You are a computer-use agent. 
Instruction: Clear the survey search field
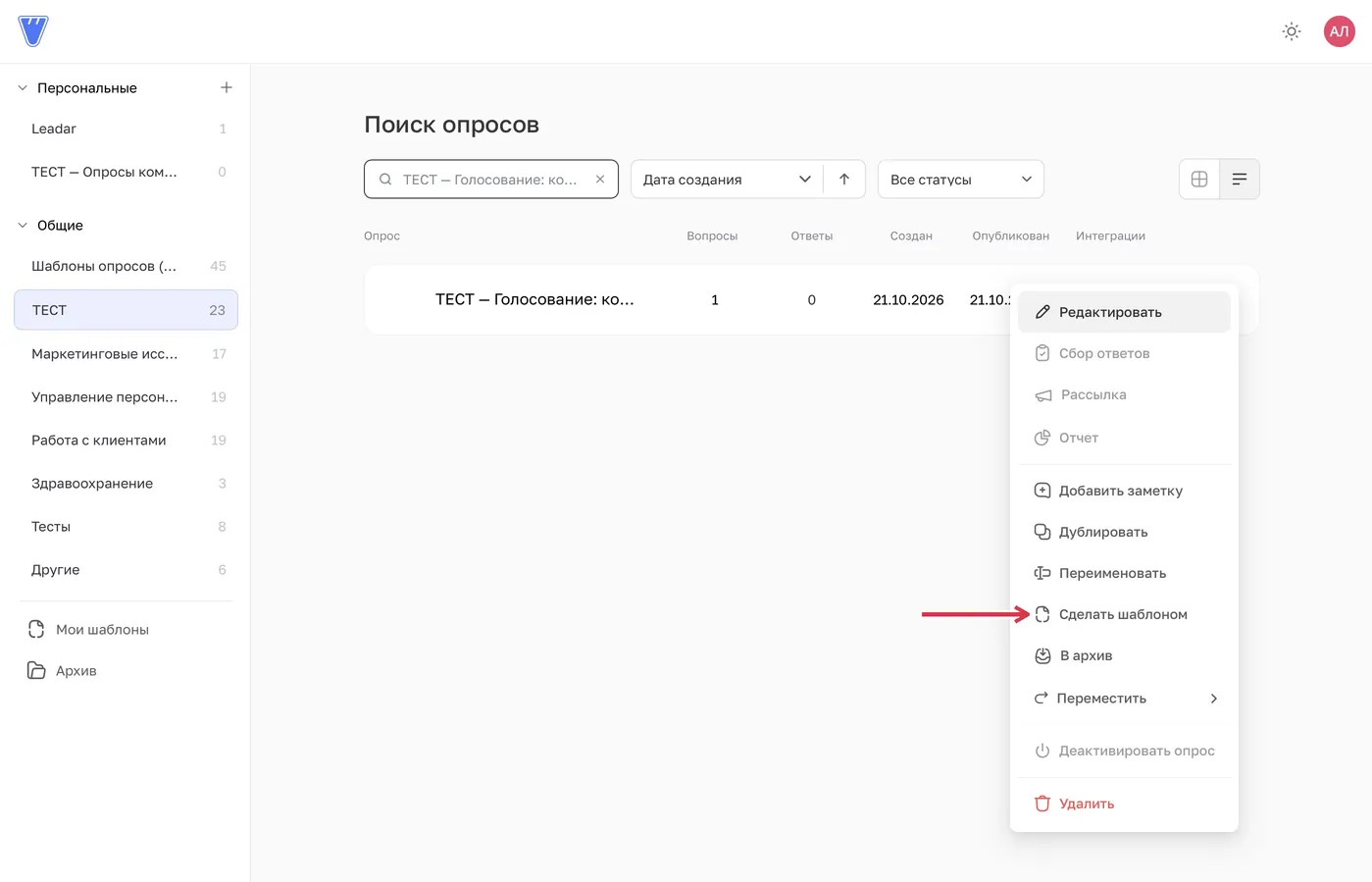[600, 180]
